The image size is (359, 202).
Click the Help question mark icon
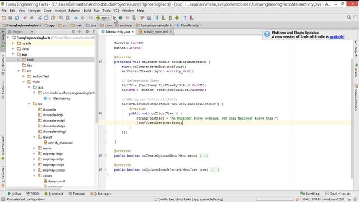click(x=185, y=17)
